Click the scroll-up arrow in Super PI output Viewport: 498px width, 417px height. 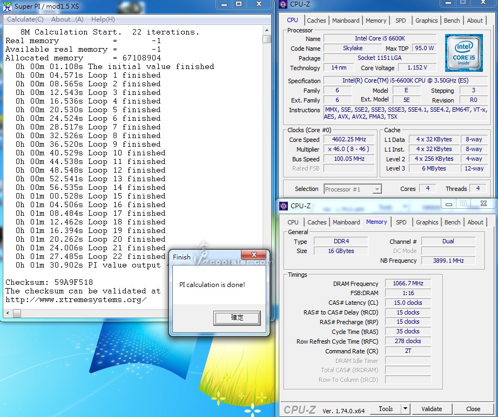[267, 30]
